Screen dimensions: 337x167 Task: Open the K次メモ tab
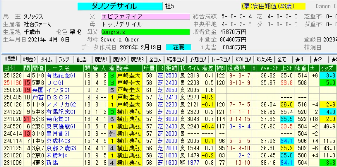click(x=264, y=60)
